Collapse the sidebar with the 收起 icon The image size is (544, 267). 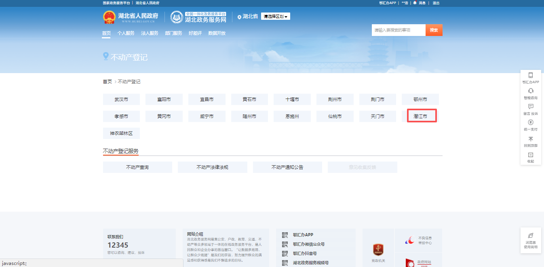(531, 155)
